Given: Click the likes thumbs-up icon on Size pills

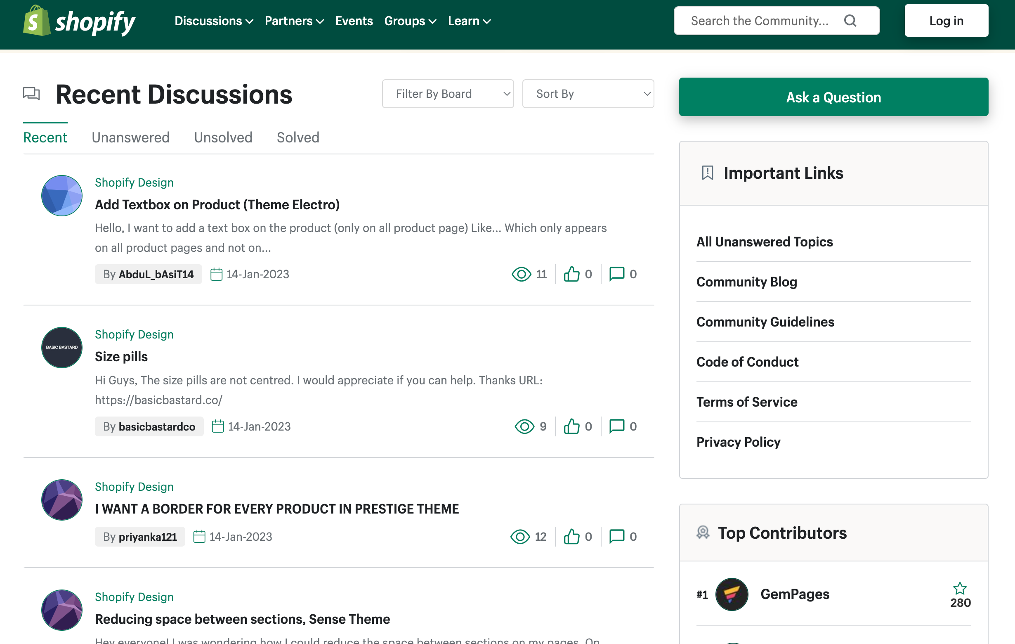Looking at the screenshot, I should point(571,426).
